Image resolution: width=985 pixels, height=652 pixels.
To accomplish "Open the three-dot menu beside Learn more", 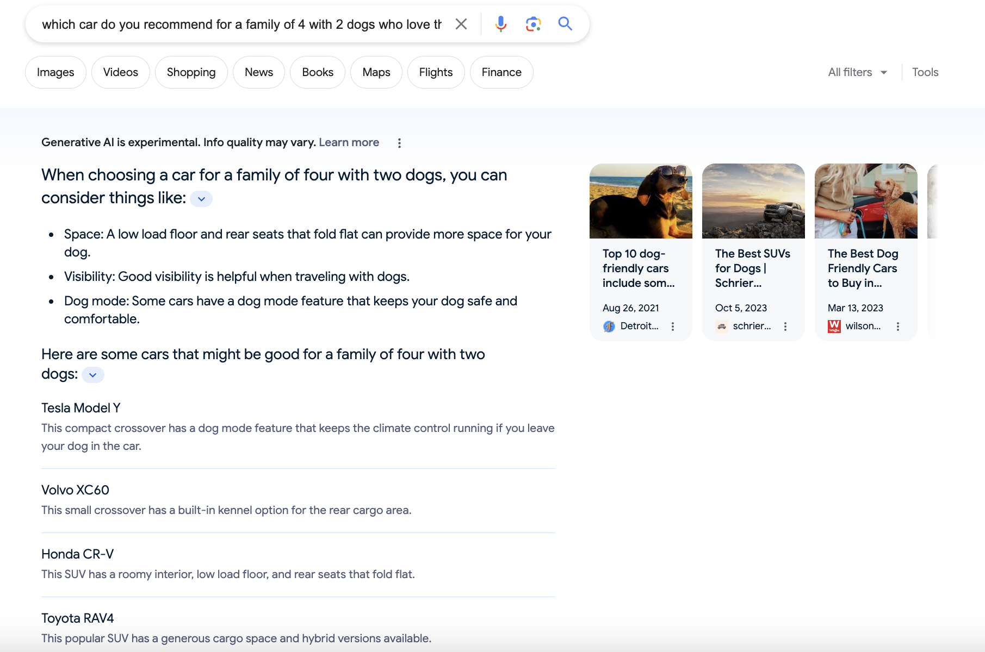I will point(399,143).
